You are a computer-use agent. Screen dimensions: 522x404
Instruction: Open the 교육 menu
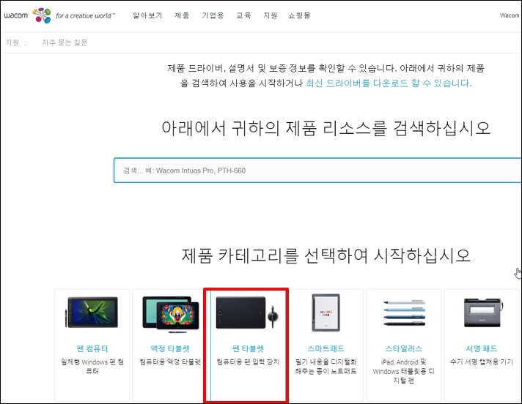243,15
